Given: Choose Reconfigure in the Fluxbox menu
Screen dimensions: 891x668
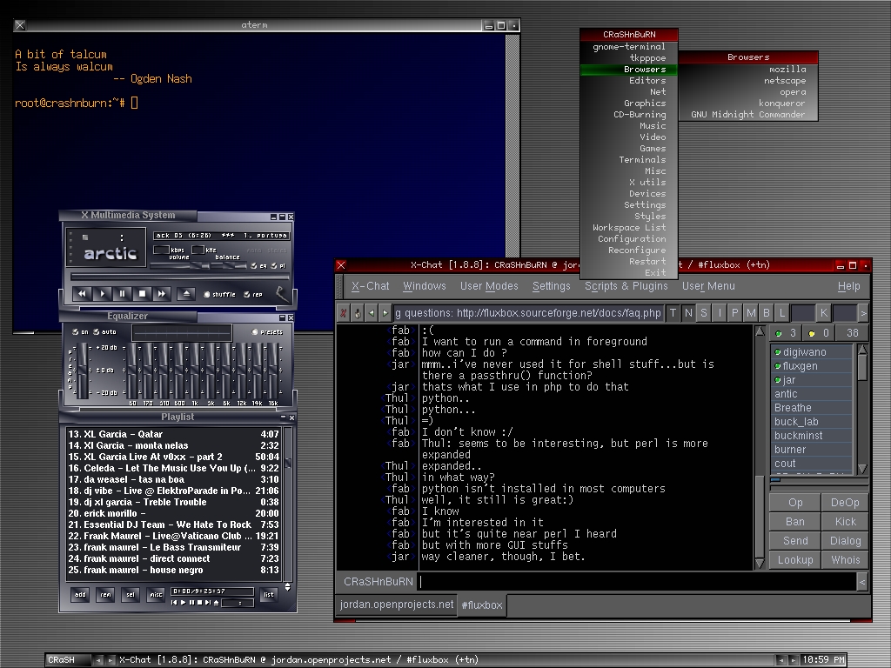Looking at the screenshot, I should click(x=629, y=250).
